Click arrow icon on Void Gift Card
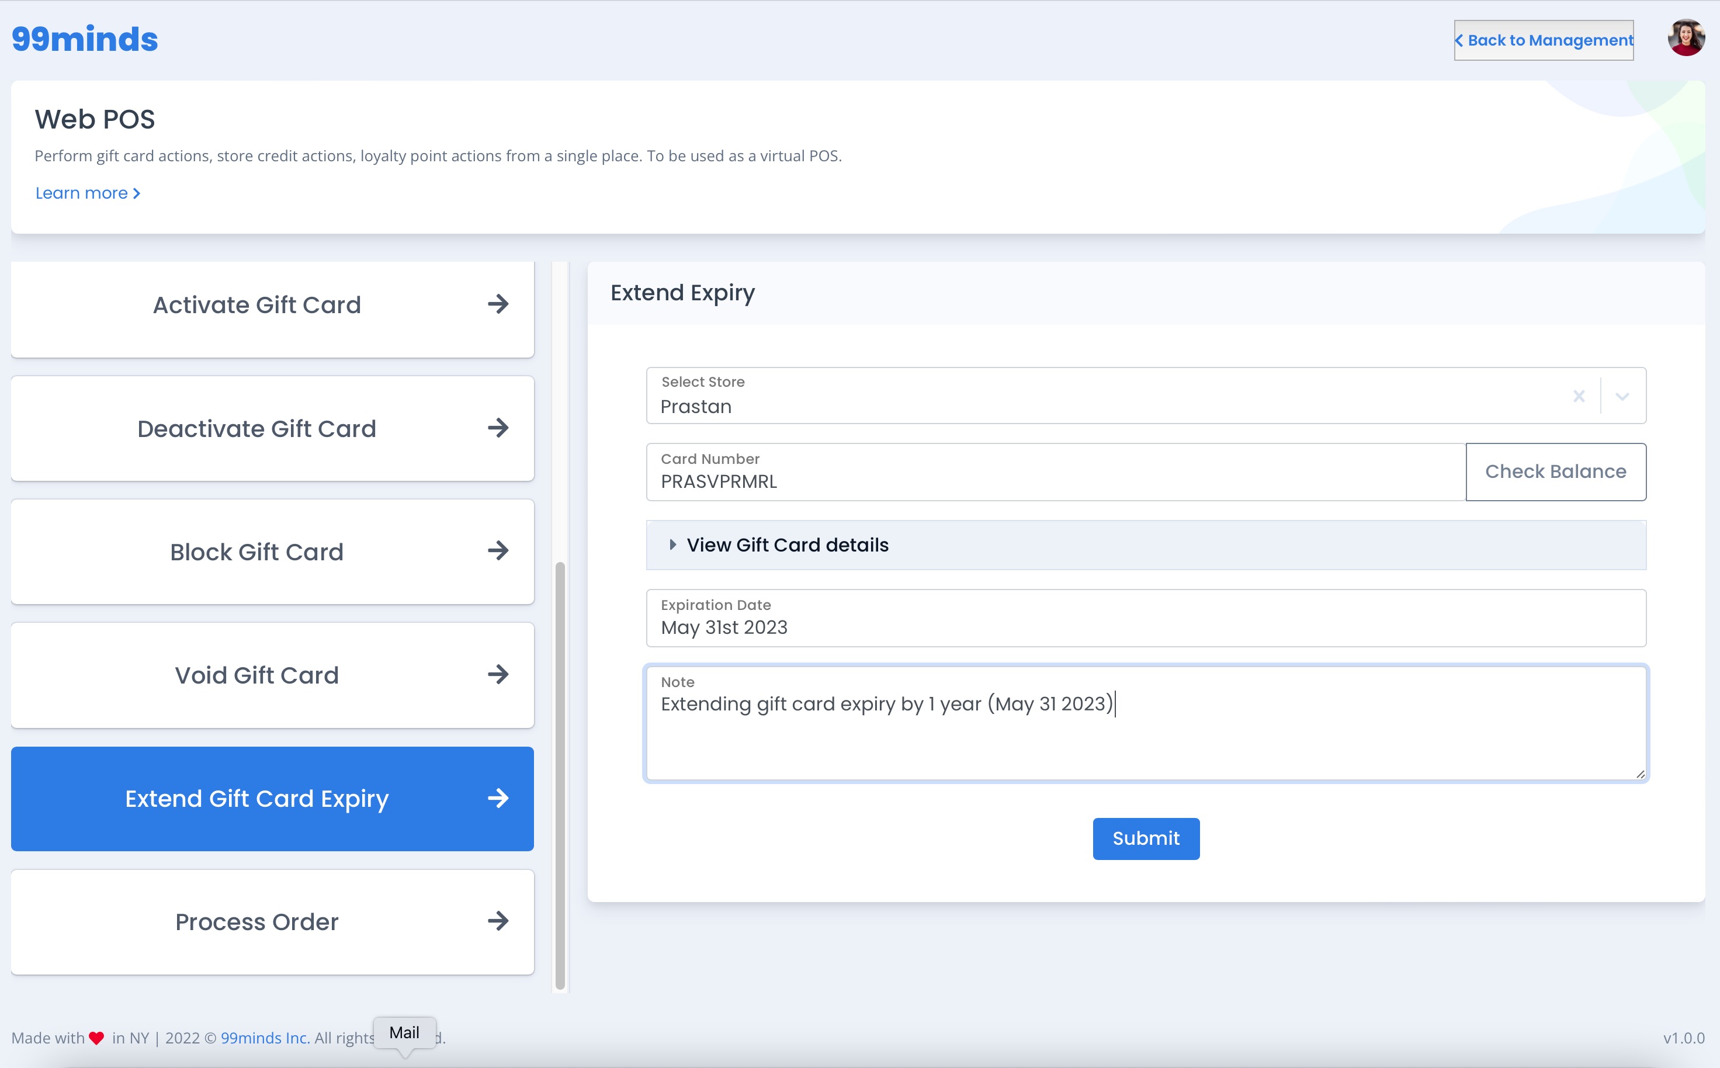 (498, 675)
